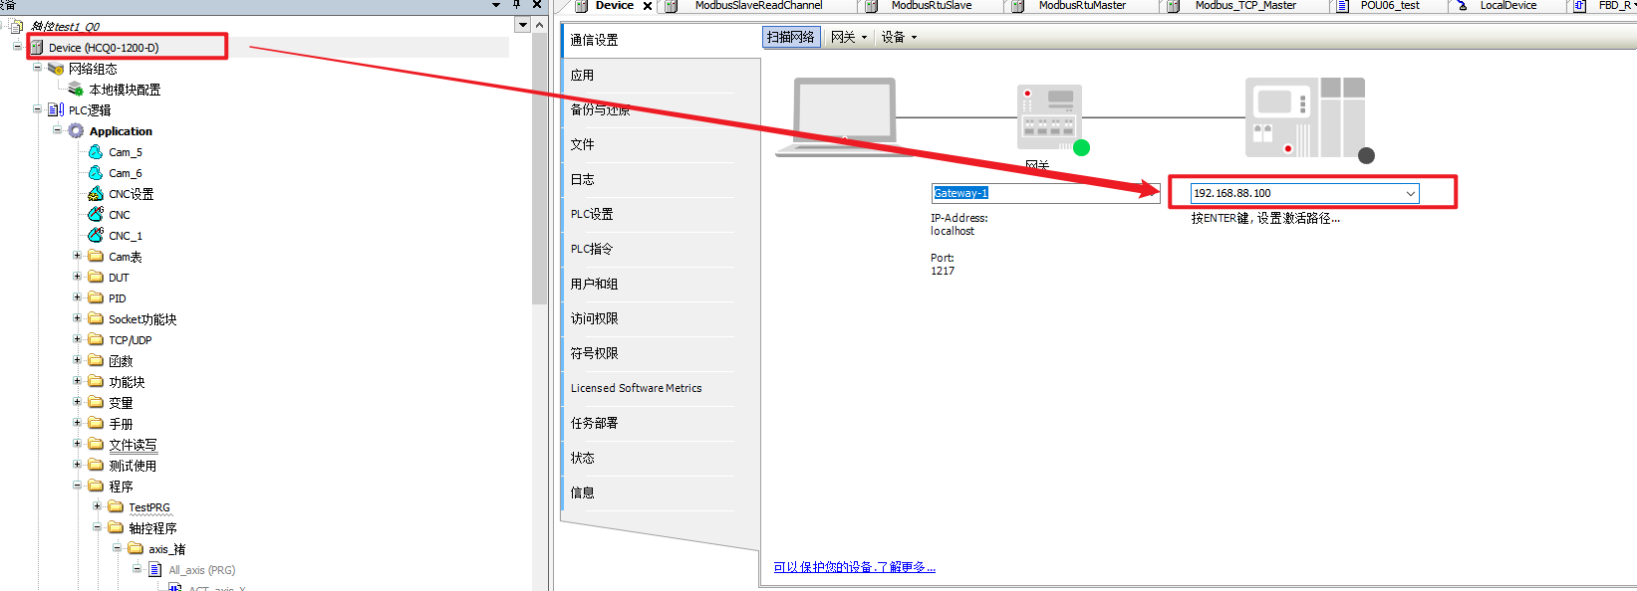Click the 本地模块配置 module icon
This screenshot has width=1637, height=591.
[x=76, y=90]
